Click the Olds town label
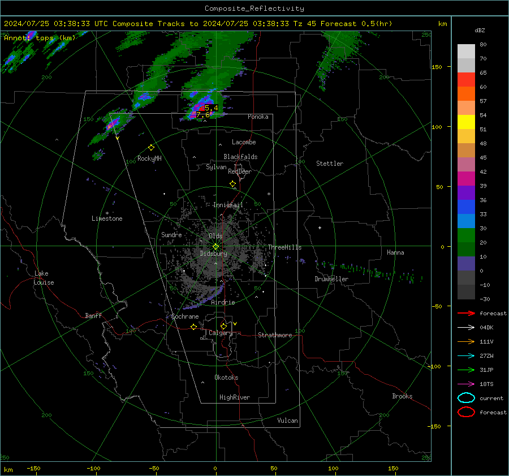The width and height of the screenshot is (509, 476). click(x=215, y=236)
